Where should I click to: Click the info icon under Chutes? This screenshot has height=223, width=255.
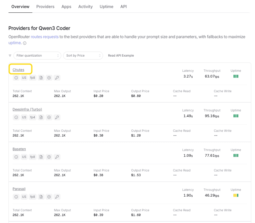coord(16,78)
